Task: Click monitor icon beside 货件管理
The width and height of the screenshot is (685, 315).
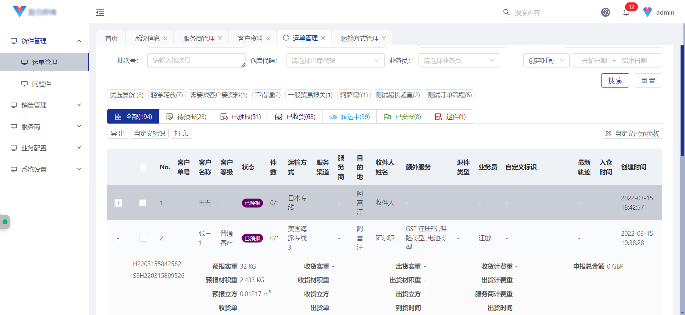Action: tap(14, 41)
